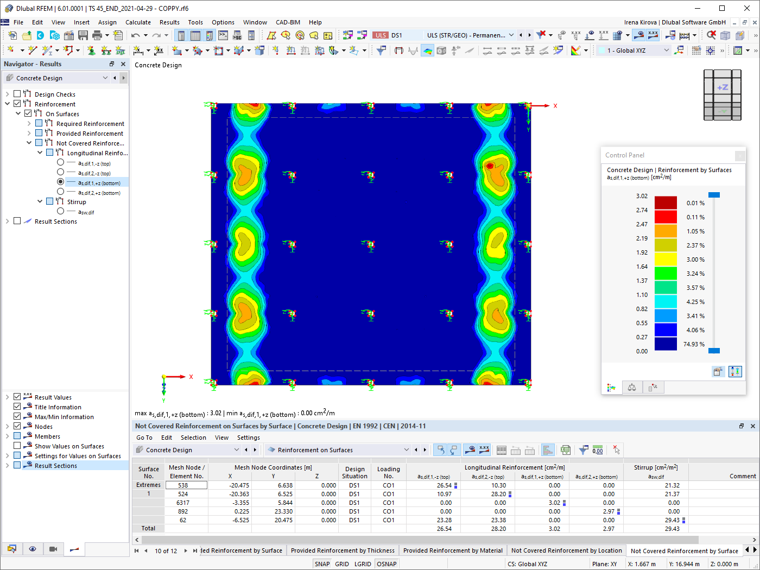Go to next load case arrow
The width and height of the screenshot is (760, 570).
pyautogui.click(x=530, y=35)
